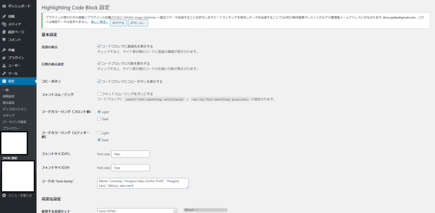The image size is (435, 213).
Task: Open 投稿設定 submenu
Action: [8, 97]
